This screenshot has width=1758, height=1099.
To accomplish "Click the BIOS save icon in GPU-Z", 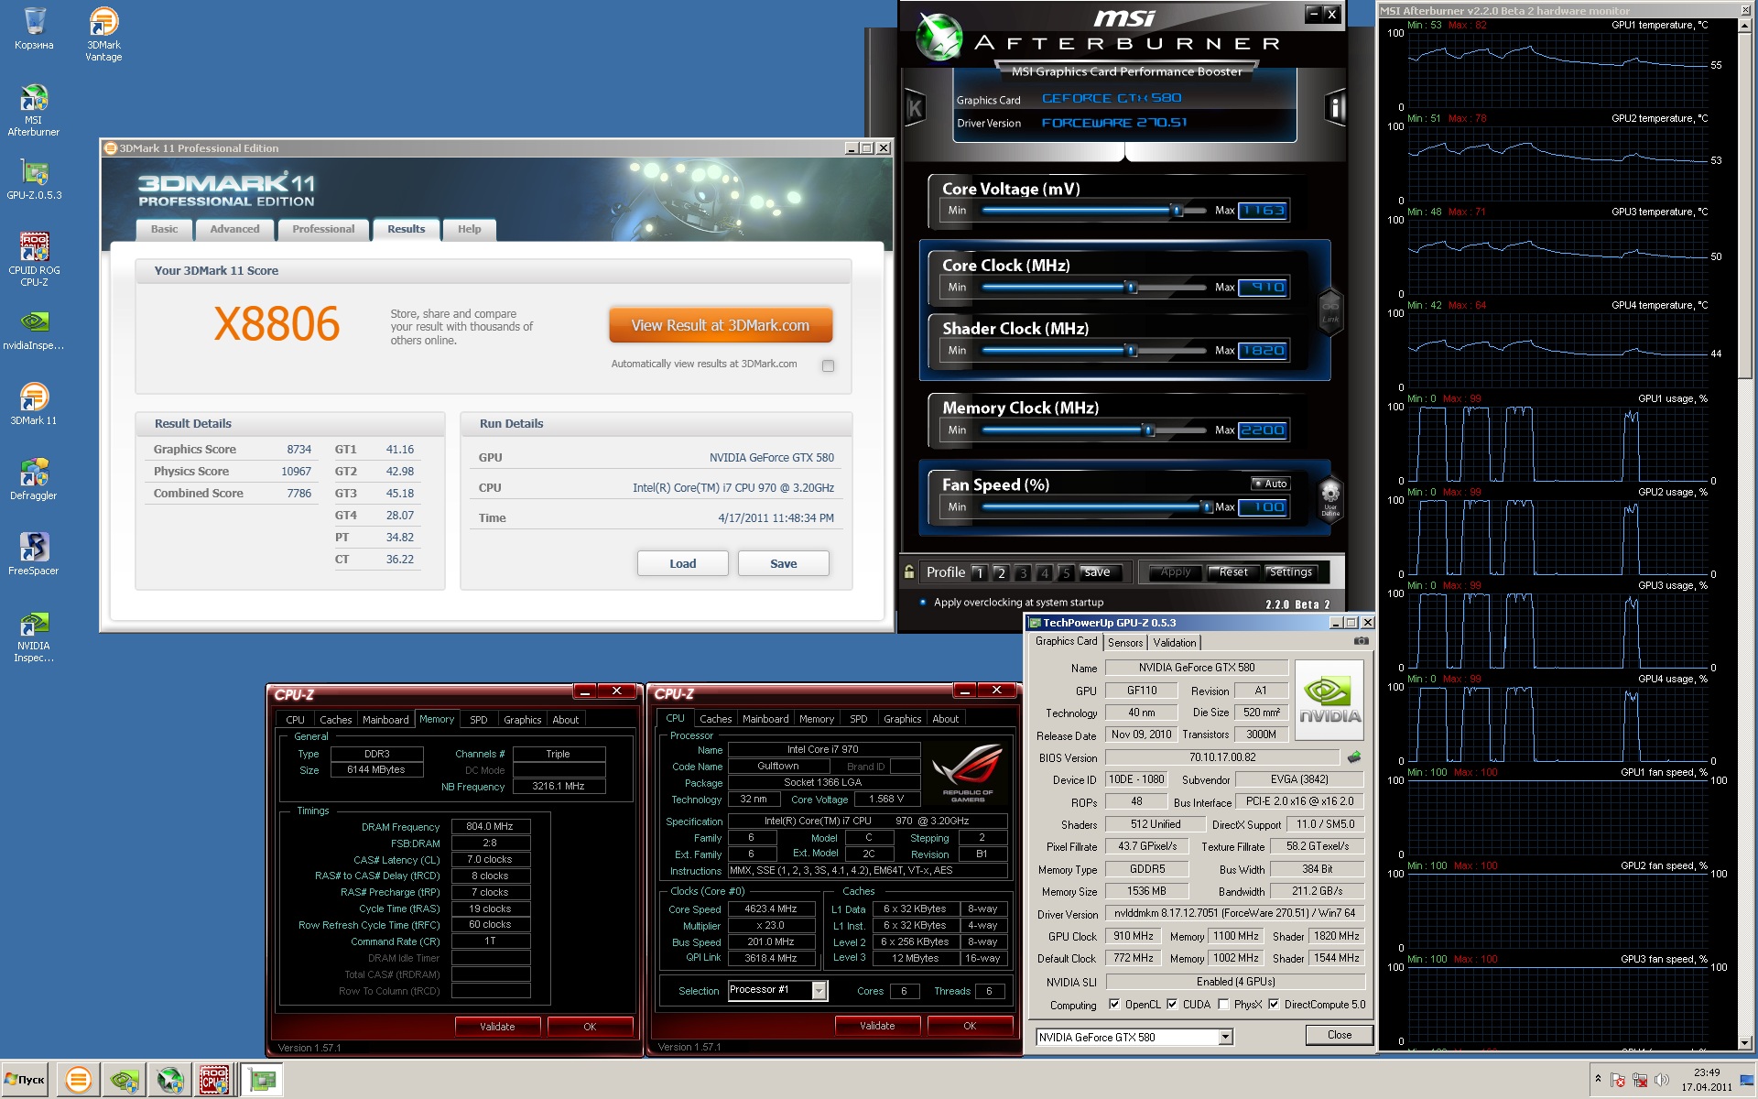I will pyautogui.click(x=1354, y=757).
